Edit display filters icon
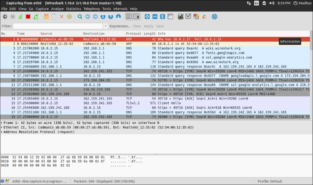 click(188, 17)
